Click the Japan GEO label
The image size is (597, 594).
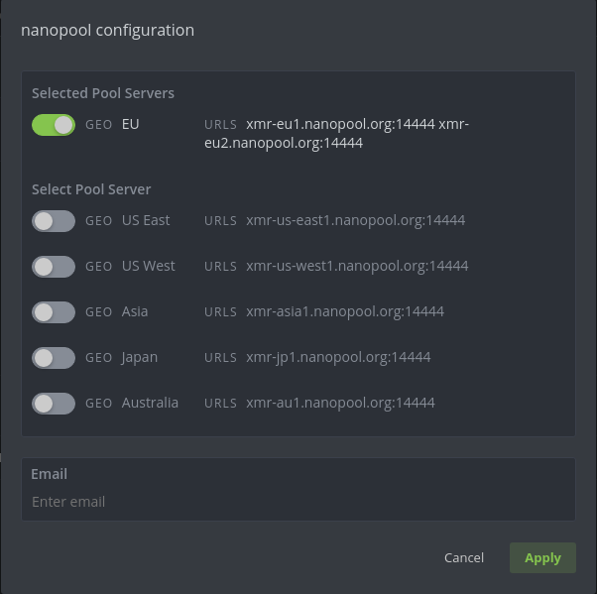(x=140, y=357)
